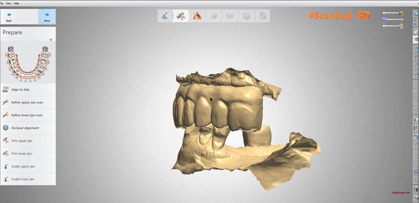Viewport: 419px width, 203px height.
Task: Click the Align to bite icon
Action: click(x=5, y=90)
